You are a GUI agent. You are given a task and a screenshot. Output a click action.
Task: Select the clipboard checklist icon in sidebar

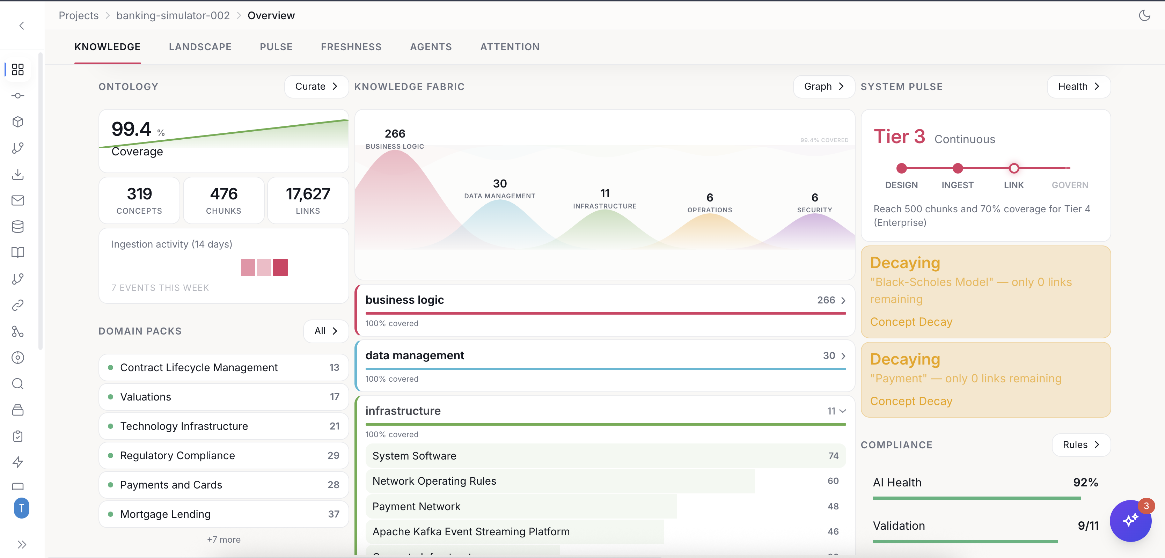[18, 436]
